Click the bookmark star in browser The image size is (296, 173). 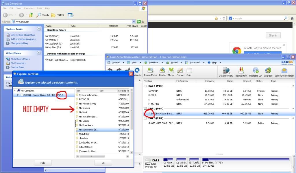(x=216, y=18)
